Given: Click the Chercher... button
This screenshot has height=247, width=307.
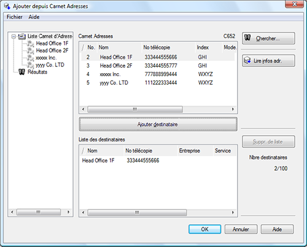Looking at the screenshot, I should coord(268,38).
